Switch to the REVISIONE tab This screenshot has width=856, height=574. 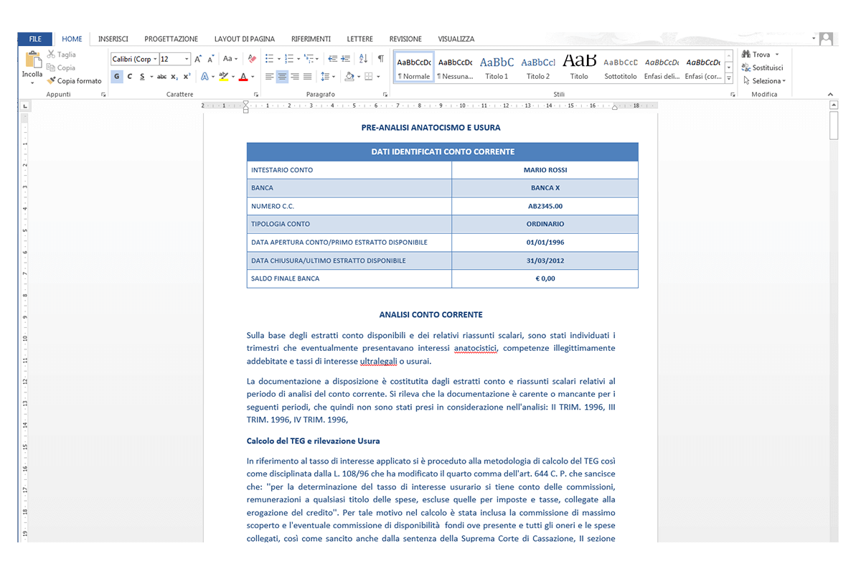tap(405, 39)
